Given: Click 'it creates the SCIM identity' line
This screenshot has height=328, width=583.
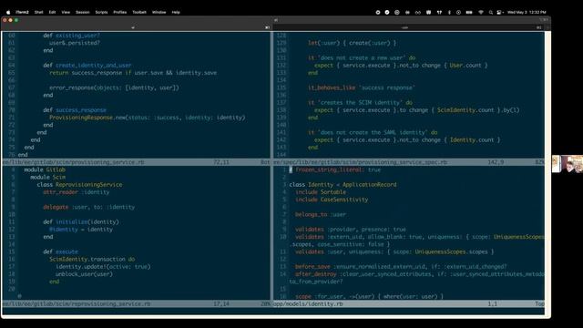Looking at the screenshot, I should (360, 103).
